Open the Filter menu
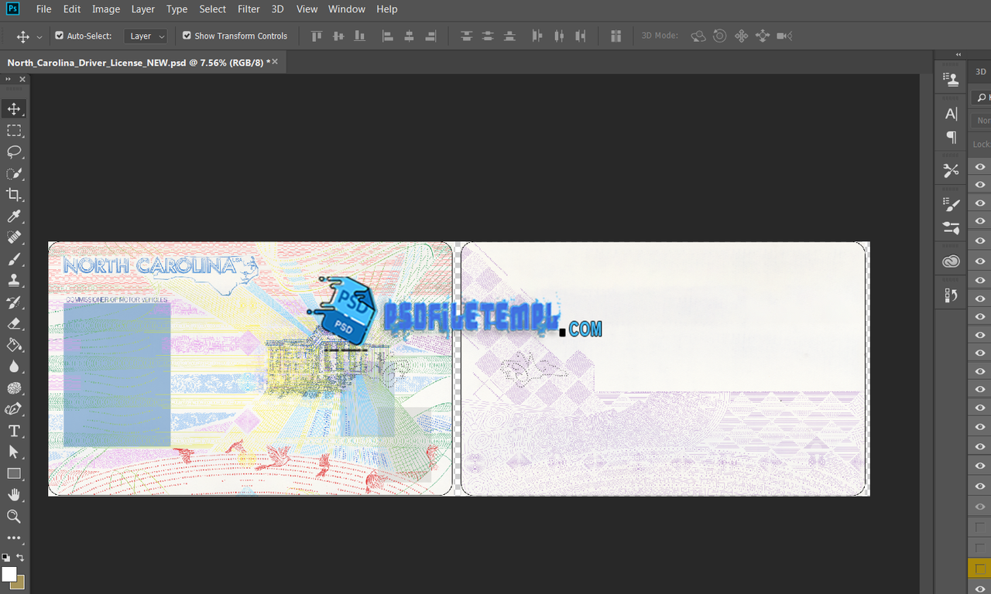 point(249,9)
